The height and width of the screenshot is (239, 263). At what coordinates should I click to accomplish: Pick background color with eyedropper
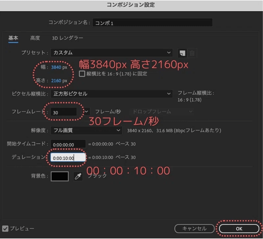pos(78,176)
